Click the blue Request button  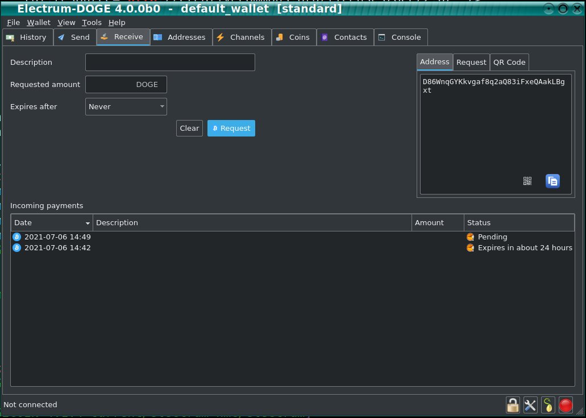(x=231, y=128)
